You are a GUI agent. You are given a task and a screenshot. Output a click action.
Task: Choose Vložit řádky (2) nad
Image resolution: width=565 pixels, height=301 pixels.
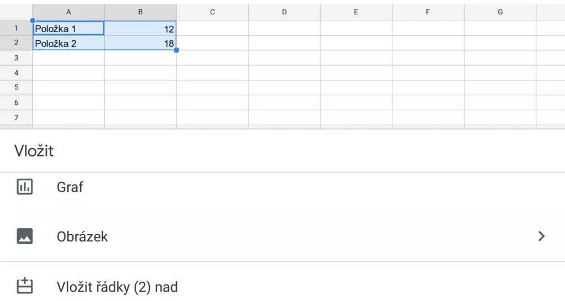point(282,287)
